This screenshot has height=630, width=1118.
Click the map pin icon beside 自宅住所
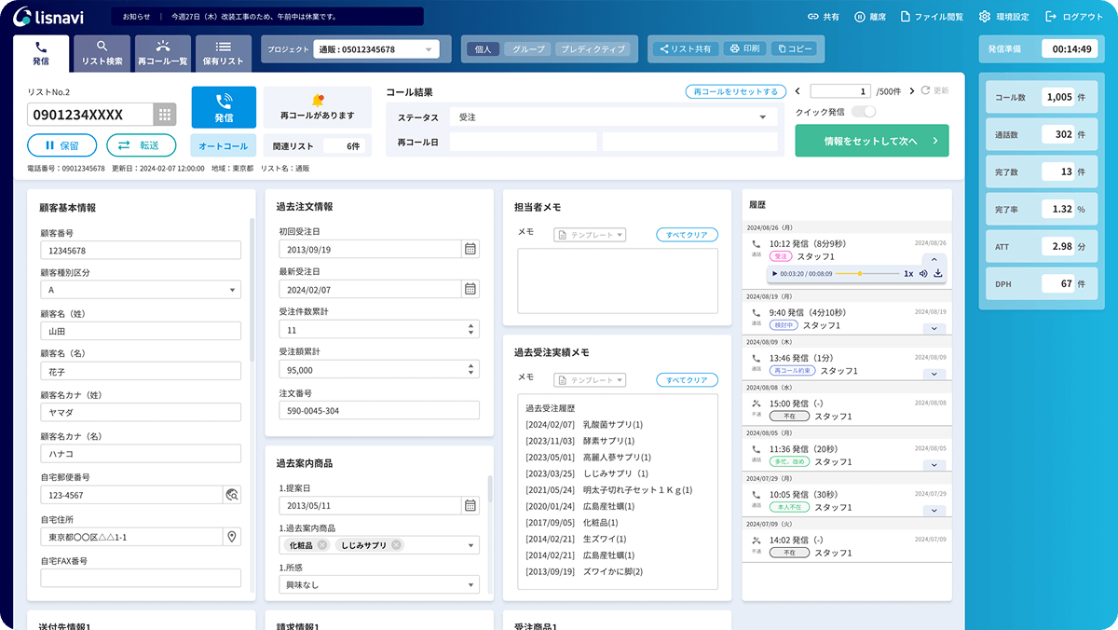pos(232,536)
